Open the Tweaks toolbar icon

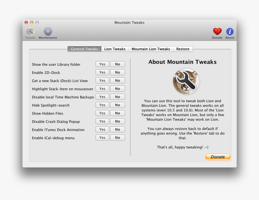(30, 32)
